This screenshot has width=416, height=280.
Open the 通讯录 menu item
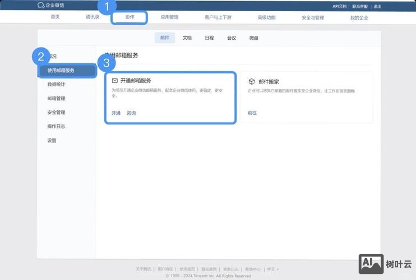click(93, 17)
